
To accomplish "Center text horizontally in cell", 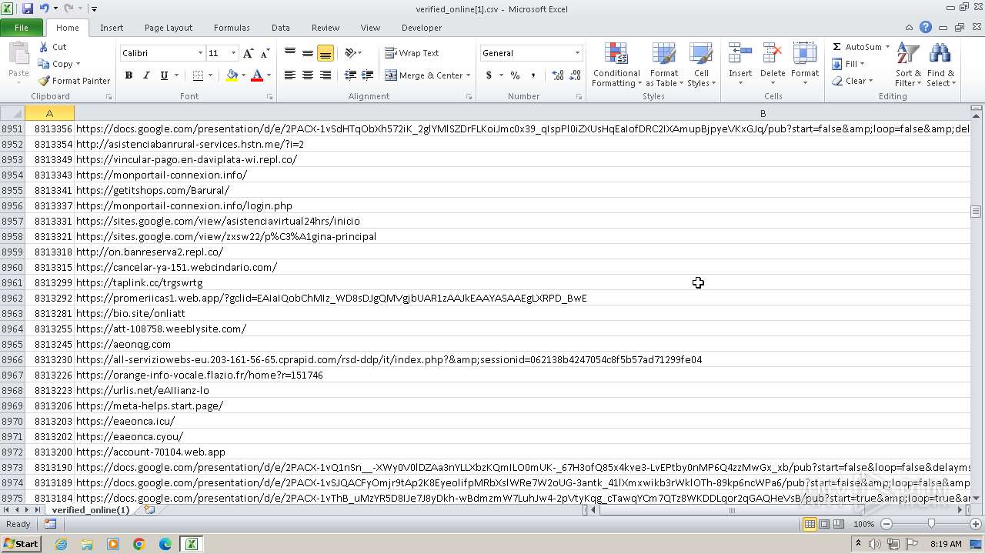I will point(308,75).
